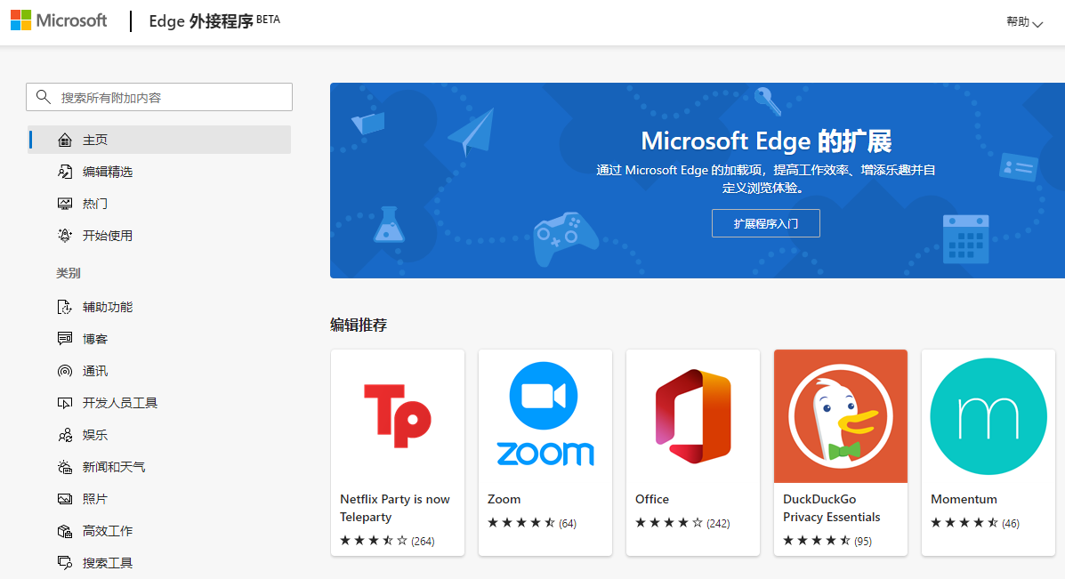Open the Office extension logo
This screenshot has height=579, width=1065.
pos(693,416)
